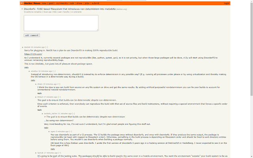
Task: Open the comments page from the top bar
Action: click(x=62, y=3)
